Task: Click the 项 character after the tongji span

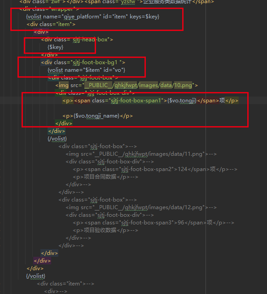Action: (222, 101)
